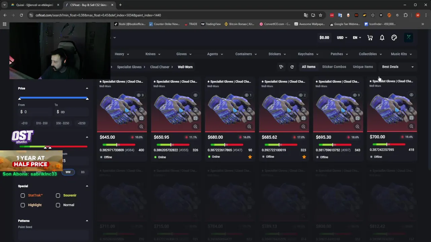Toggle watch eye on the $650.95 listing

195,95
